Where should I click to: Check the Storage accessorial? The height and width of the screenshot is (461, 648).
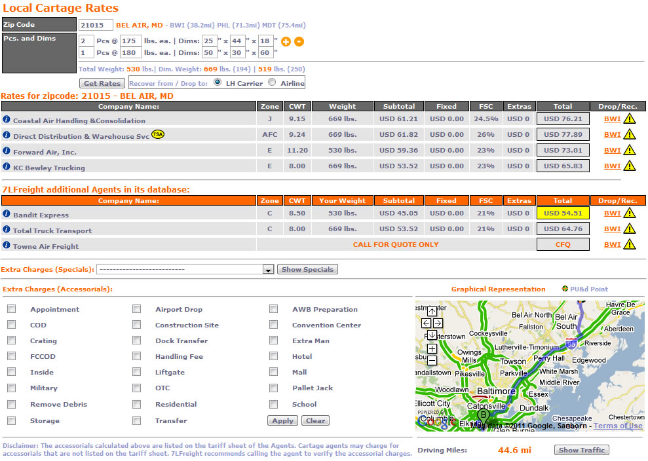click(x=12, y=420)
